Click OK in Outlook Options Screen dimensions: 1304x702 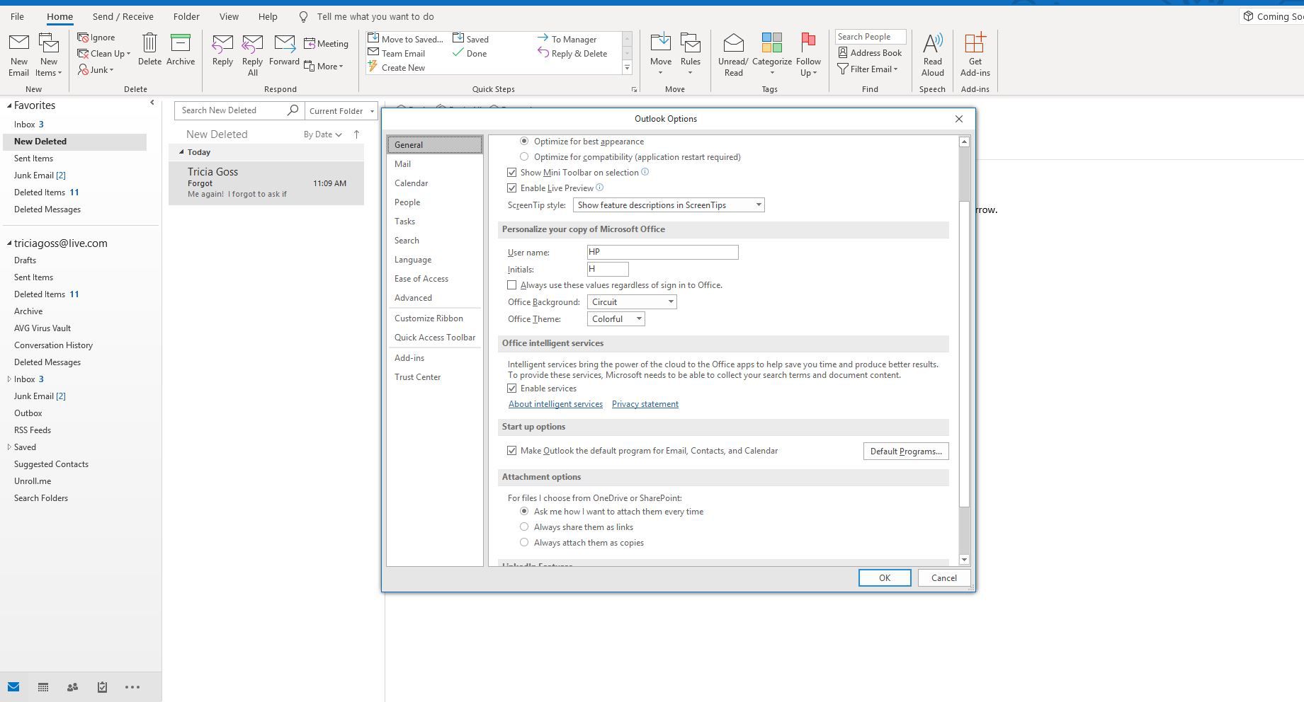(x=885, y=578)
